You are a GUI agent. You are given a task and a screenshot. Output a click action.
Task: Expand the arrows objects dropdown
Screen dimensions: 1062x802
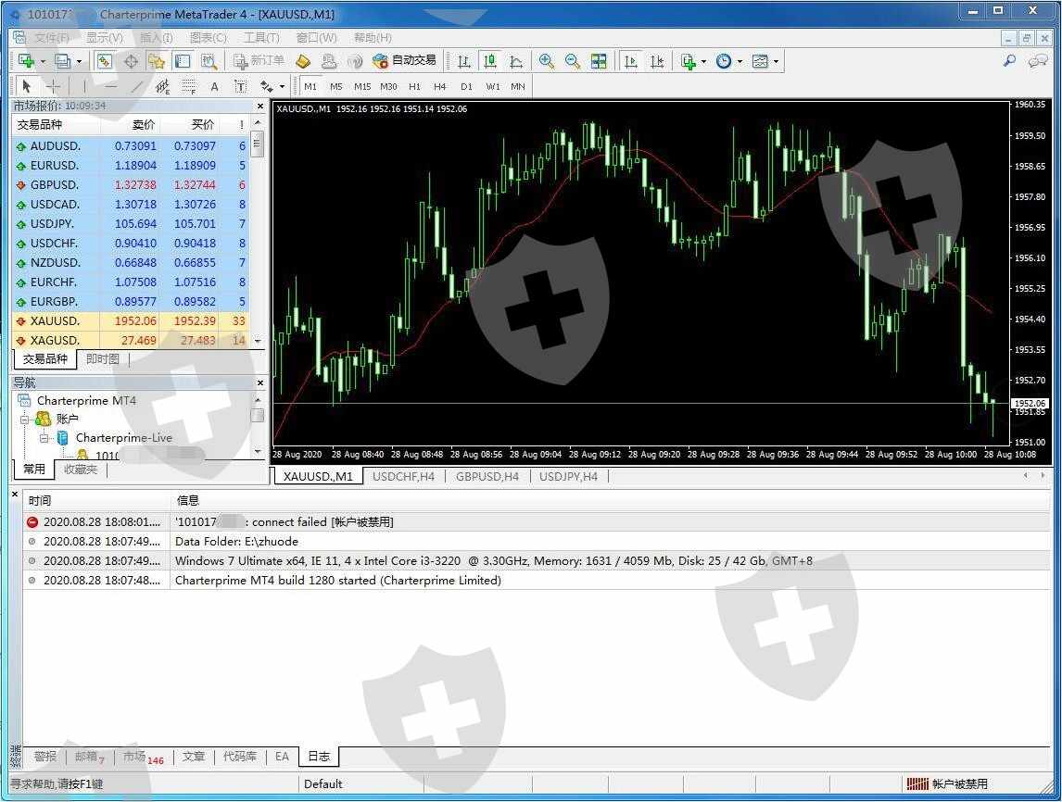(x=282, y=87)
